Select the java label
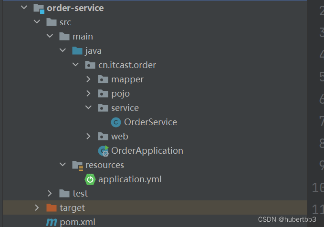Screen dimensions: 324x227 [x=93, y=51]
